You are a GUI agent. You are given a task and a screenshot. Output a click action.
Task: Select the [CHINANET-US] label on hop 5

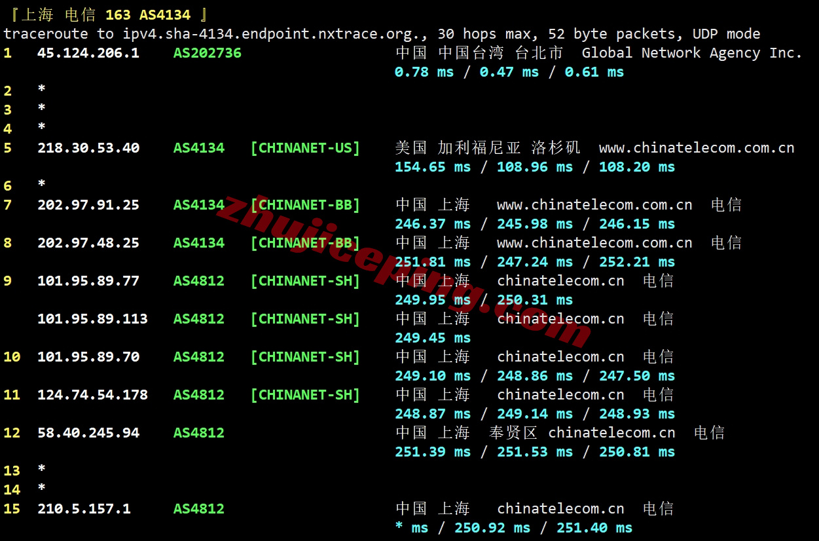(305, 147)
